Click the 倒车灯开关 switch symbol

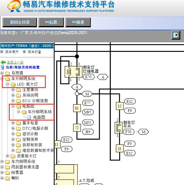click(119, 128)
